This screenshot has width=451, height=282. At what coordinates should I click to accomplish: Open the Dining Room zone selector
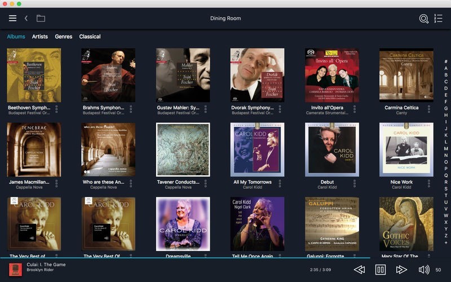[225, 19]
